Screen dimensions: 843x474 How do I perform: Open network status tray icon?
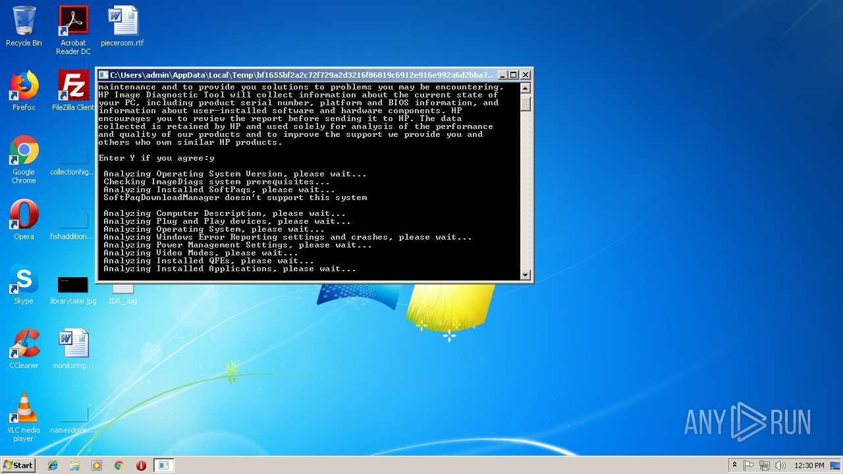(765, 465)
